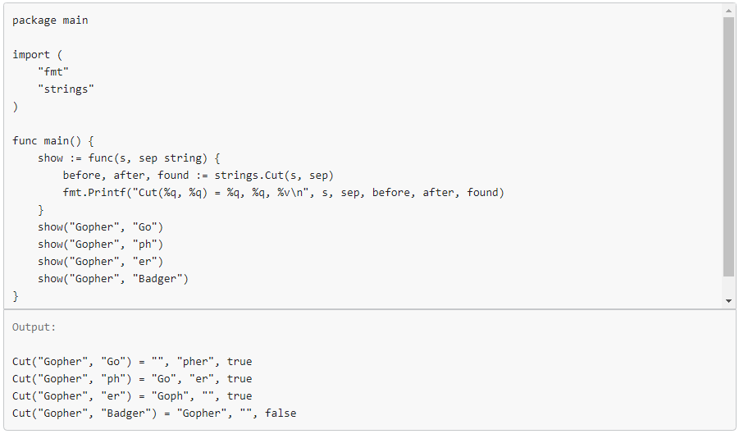Click the strings.Cut(s, sep) call
Screen dimensions: 739x434
274,176
